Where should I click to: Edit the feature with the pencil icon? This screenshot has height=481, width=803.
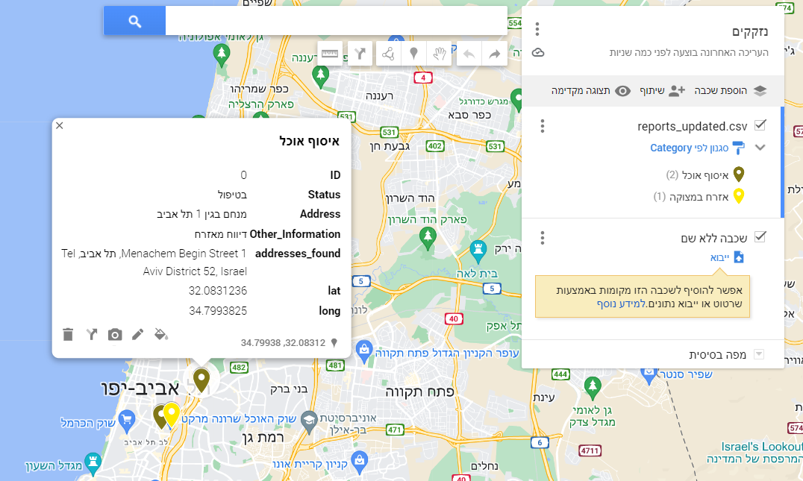(x=137, y=334)
